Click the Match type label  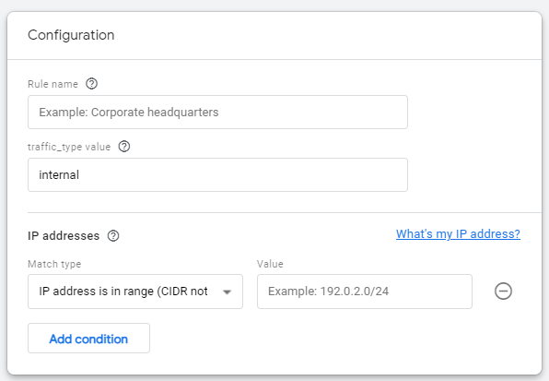(x=54, y=264)
